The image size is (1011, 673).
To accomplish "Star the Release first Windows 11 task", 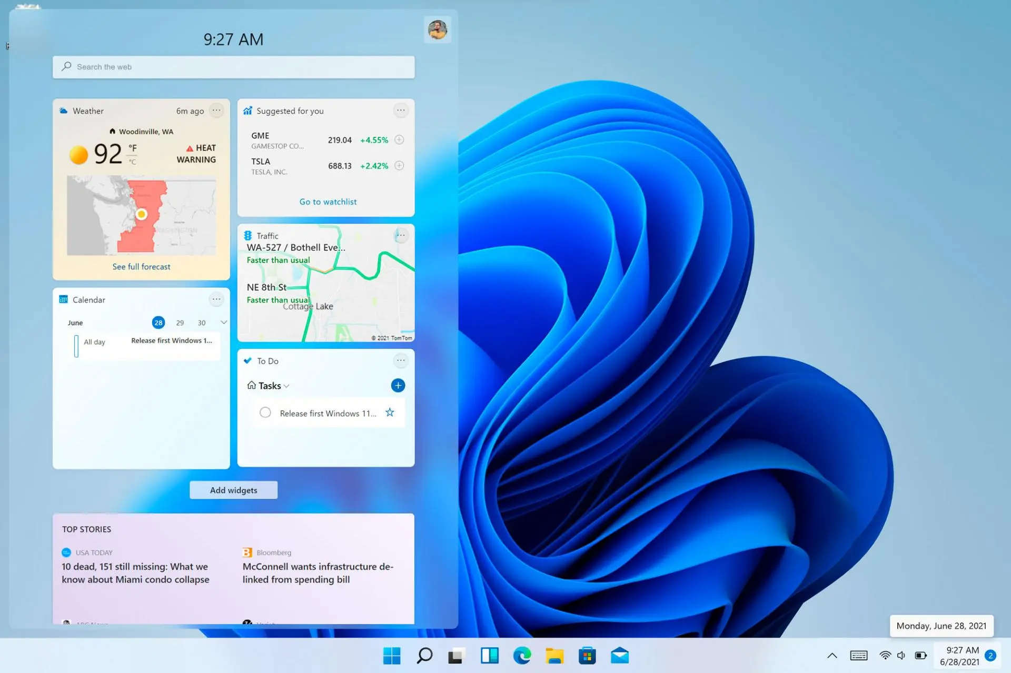I will (390, 413).
